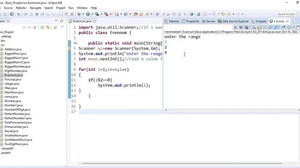Open the Project menu

click(60, 8)
